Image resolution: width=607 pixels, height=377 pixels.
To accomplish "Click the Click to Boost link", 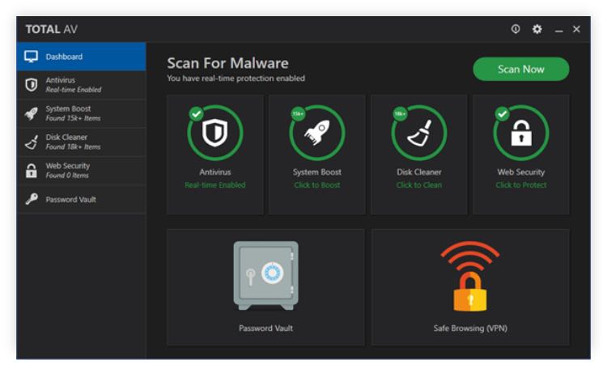I will click(x=317, y=185).
